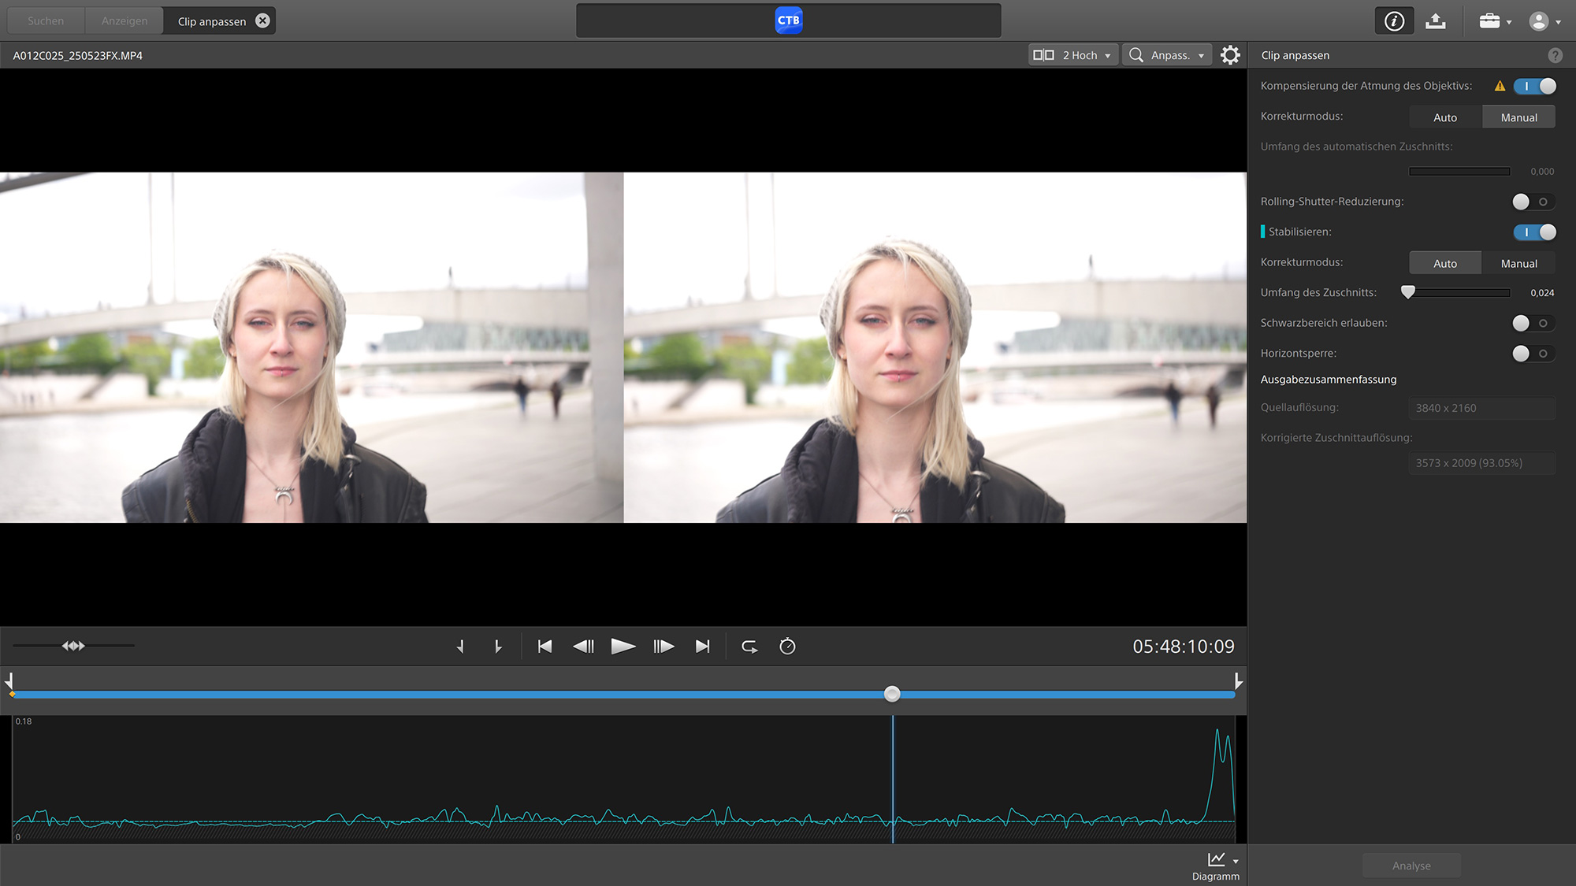Click the CTB application badge
This screenshot has width=1576, height=886.
click(788, 20)
